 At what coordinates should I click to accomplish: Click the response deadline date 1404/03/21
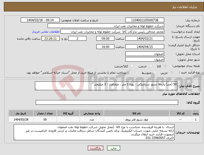(x=145, y=38)
